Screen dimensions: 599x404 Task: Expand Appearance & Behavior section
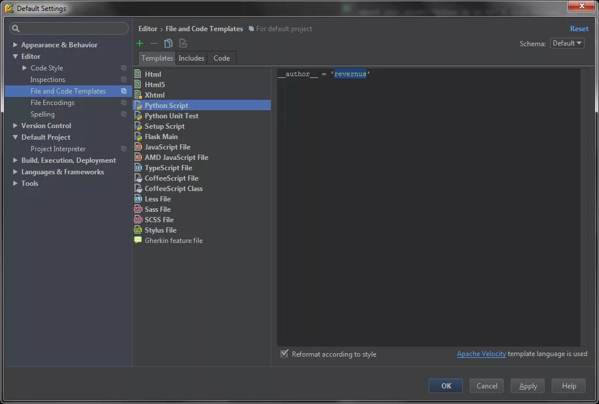pyautogui.click(x=15, y=44)
